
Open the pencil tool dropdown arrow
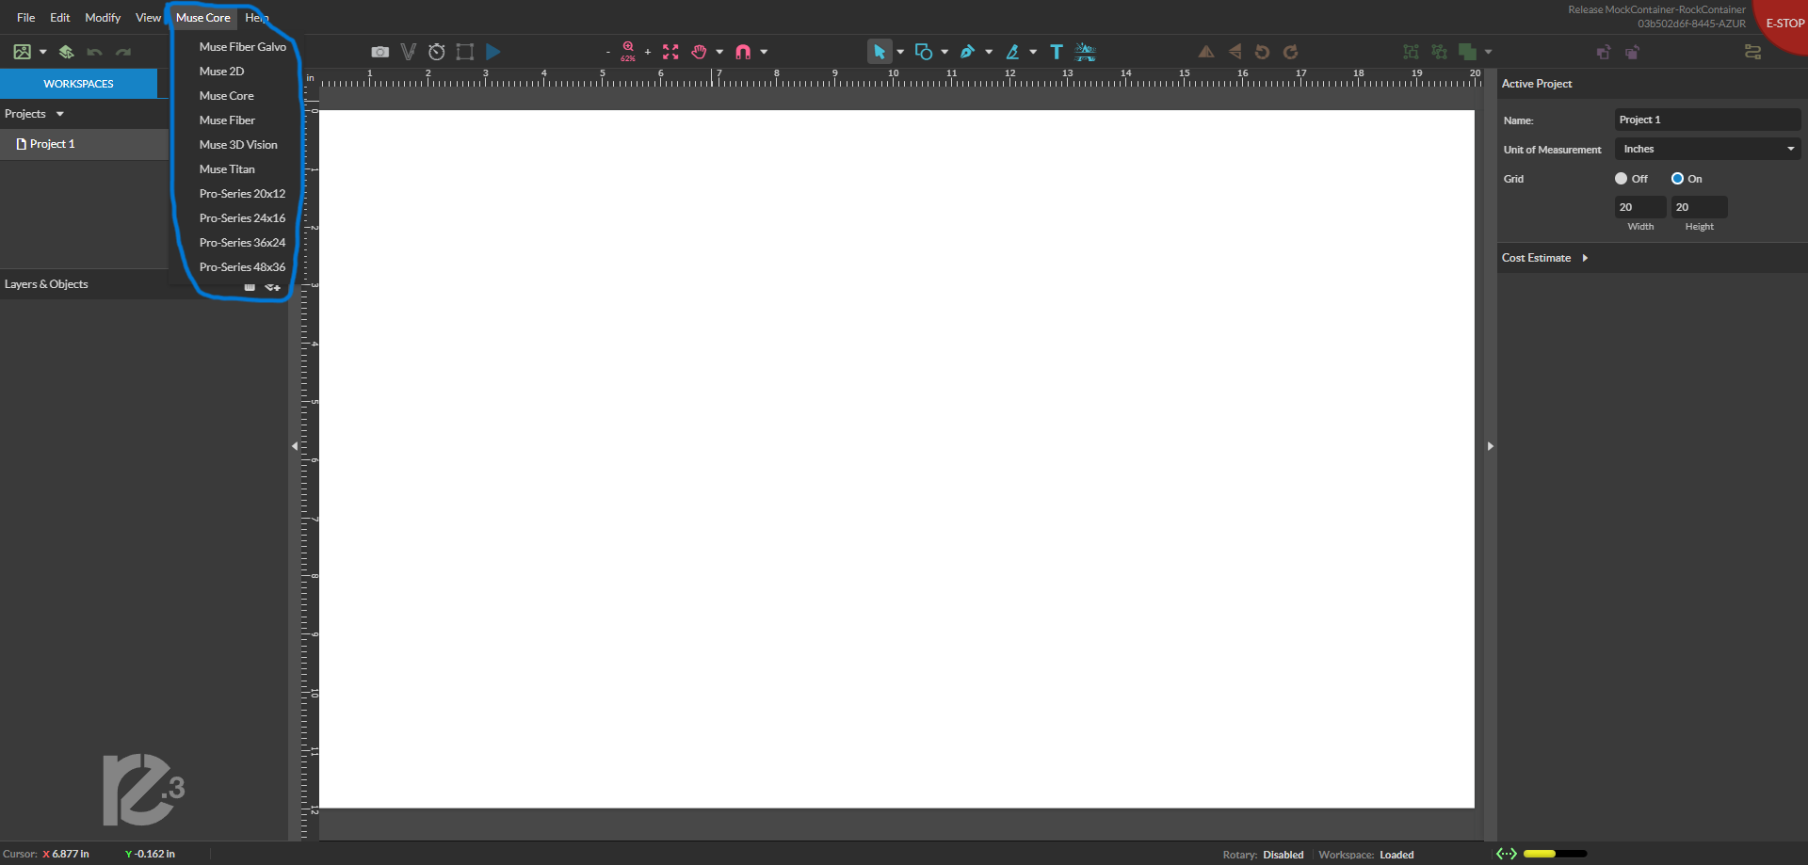pos(1033,52)
